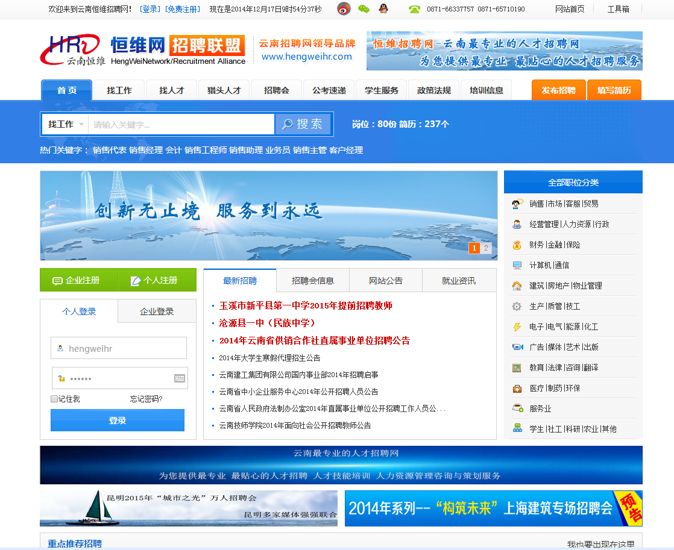This screenshot has width=674, height=550.
Task: Click the first aid kit icon for 医疗|制药|环保
Action: click(x=517, y=387)
